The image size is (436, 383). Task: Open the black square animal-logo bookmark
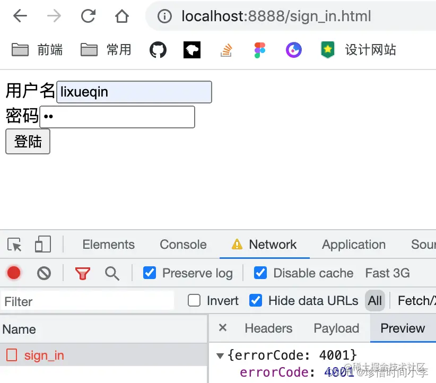(x=192, y=50)
